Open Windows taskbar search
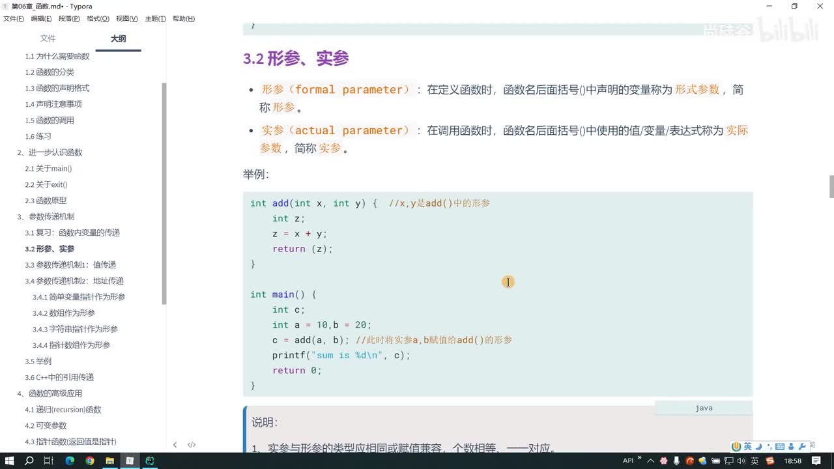The width and height of the screenshot is (834, 469). point(29,461)
